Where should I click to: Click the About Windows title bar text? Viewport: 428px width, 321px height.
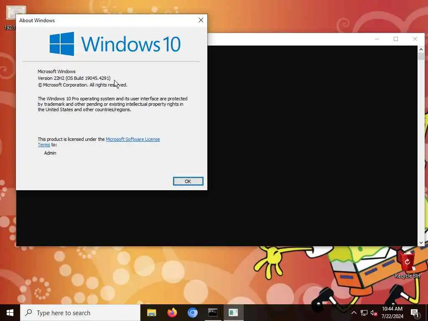[x=37, y=20]
